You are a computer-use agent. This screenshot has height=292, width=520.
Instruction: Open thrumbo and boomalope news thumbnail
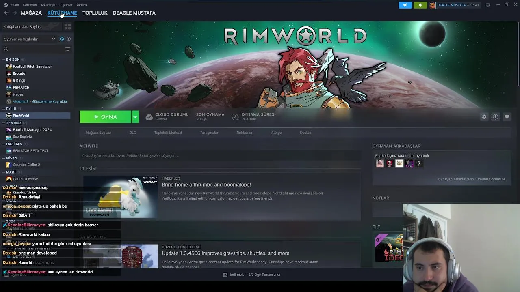click(121, 197)
